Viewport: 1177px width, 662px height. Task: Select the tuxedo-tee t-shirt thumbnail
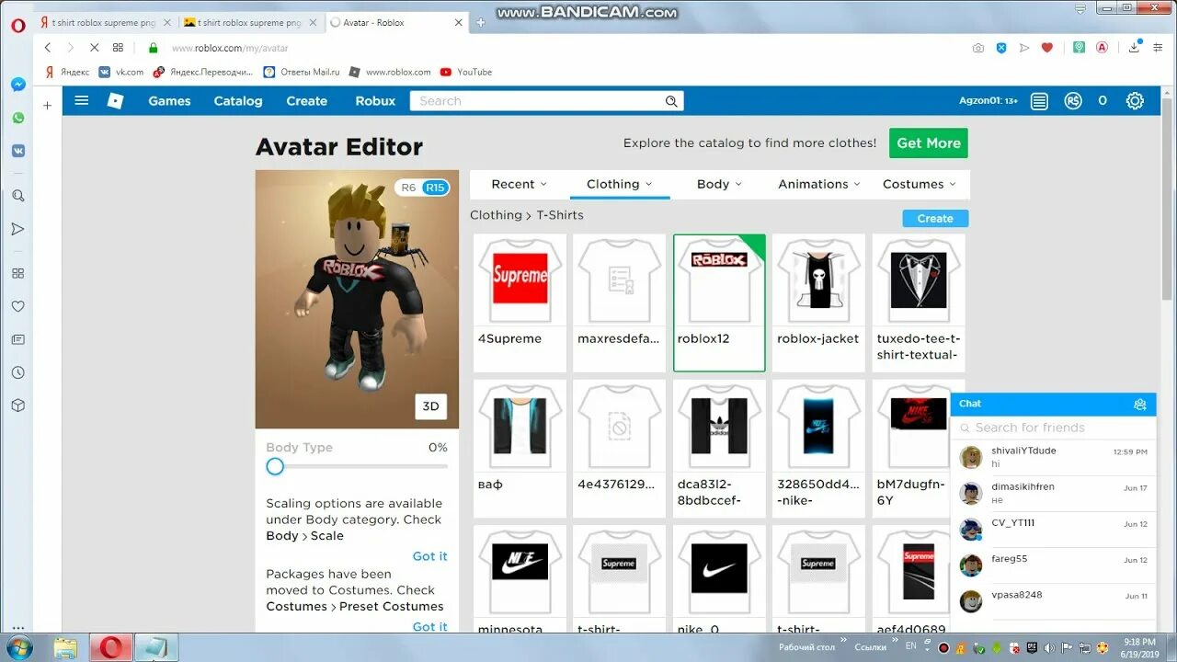point(919,280)
